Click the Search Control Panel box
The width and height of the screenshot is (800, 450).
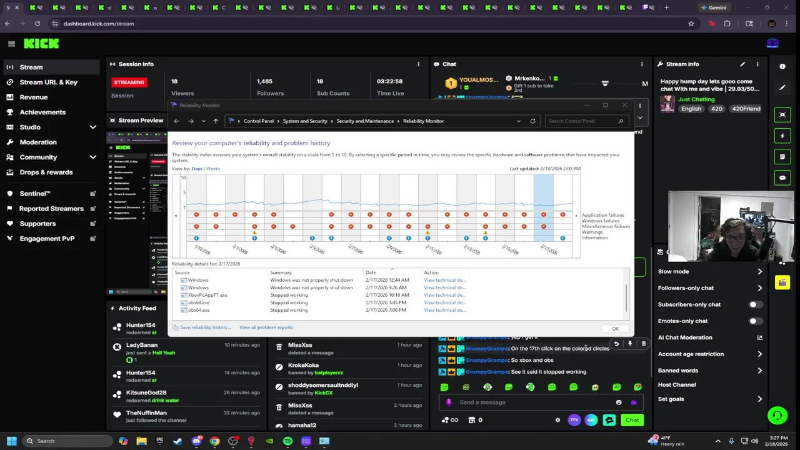(x=586, y=121)
